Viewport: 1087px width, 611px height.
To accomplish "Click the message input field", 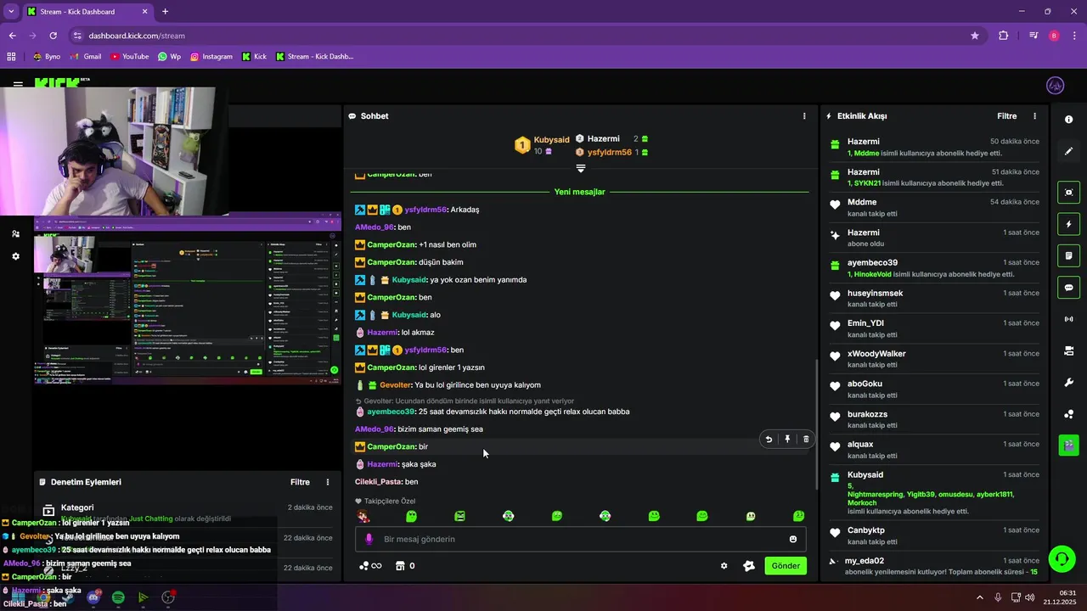I will tap(580, 539).
